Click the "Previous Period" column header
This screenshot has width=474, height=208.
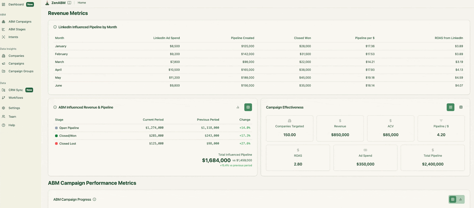[x=208, y=120]
